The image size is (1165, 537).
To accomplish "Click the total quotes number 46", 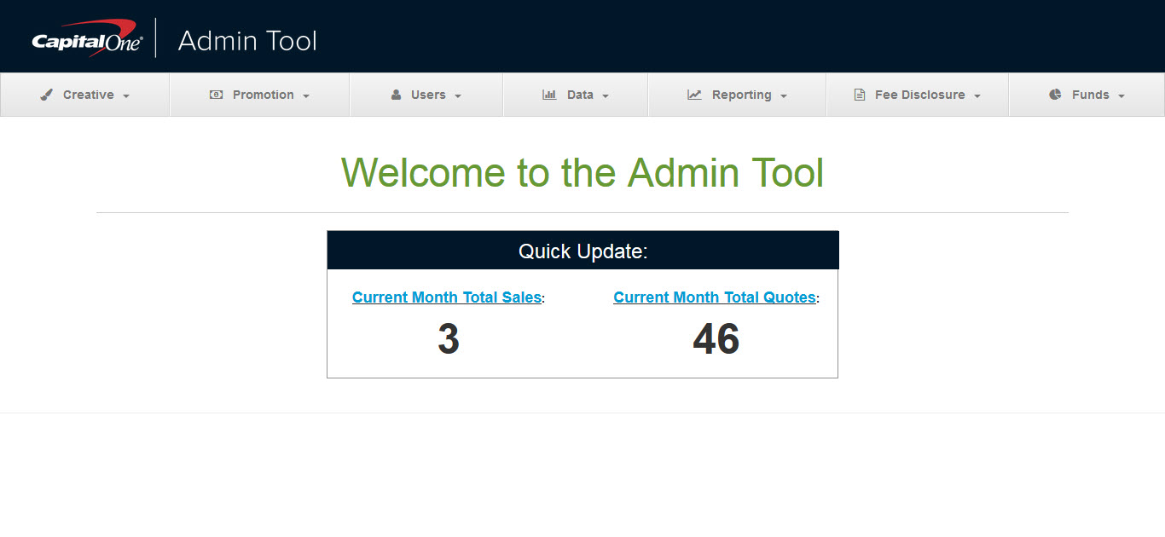I will click(716, 339).
